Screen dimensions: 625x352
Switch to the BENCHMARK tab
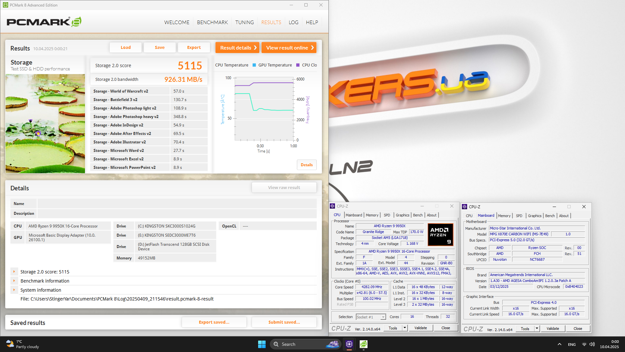(212, 22)
